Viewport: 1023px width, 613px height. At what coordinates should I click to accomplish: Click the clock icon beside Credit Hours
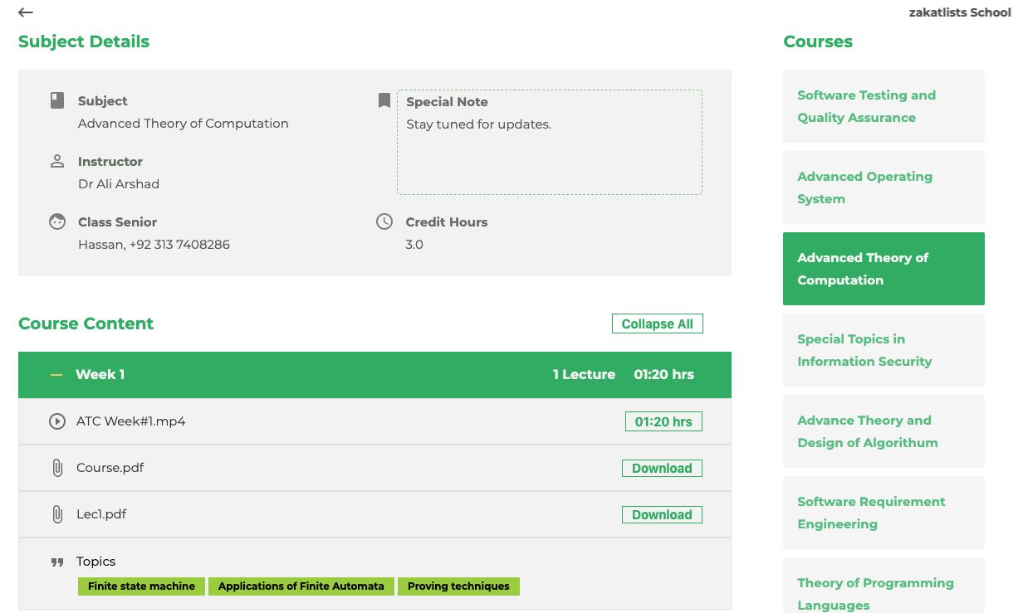click(384, 221)
